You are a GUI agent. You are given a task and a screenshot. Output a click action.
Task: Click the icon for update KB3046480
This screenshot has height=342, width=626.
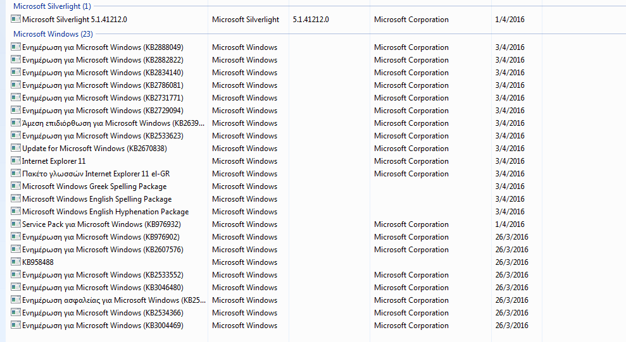pos(16,287)
